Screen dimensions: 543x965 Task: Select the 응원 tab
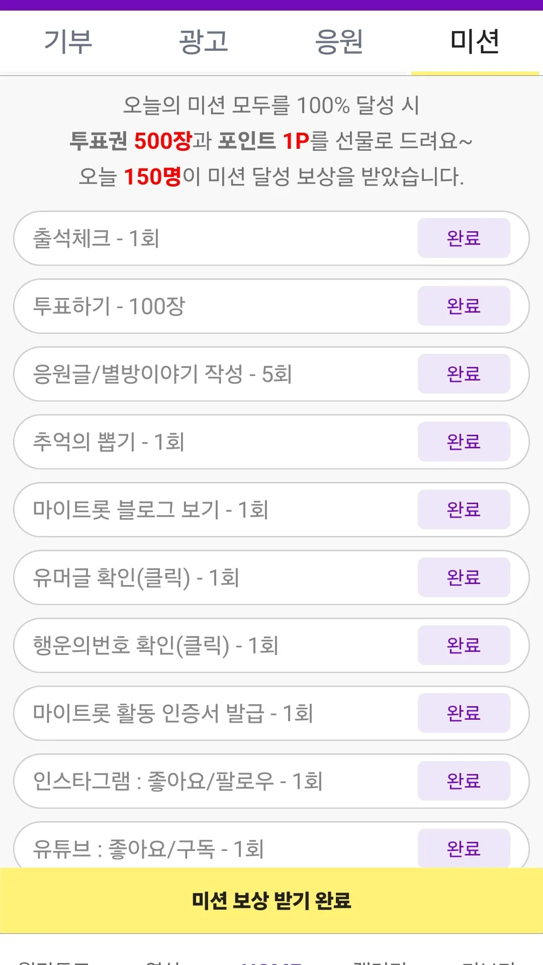(339, 42)
